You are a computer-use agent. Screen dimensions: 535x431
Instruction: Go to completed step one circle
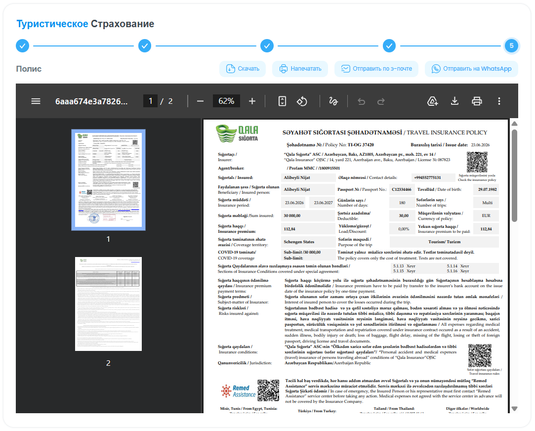coord(23,46)
